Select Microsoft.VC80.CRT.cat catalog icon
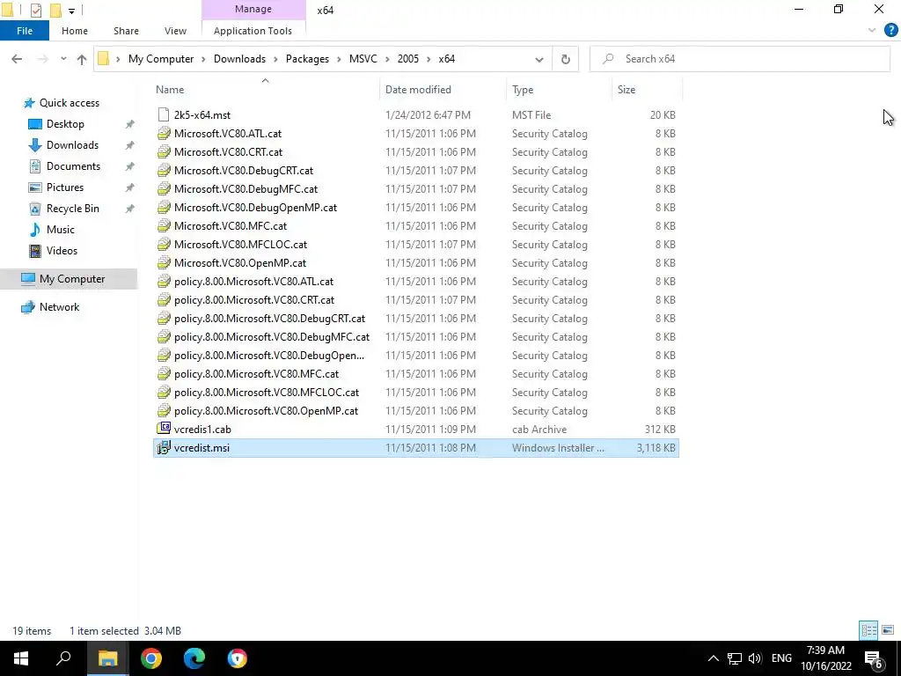 click(x=164, y=151)
